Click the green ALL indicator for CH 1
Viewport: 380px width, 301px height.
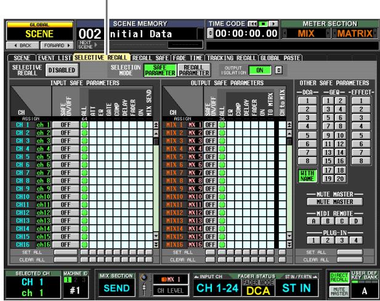pyautogui.click(x=84, y=125)
